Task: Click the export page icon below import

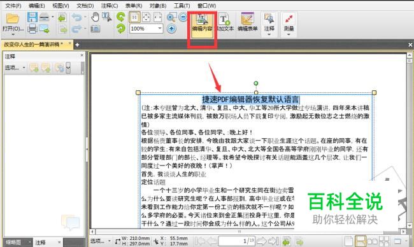Action: click(x=63, y=29)
